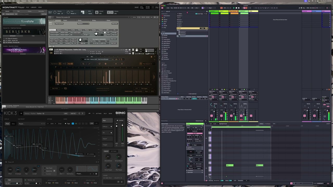Click the undo arrow in Kick 3
The height and width of the screenshot is (187, 333).
point(89,113)
